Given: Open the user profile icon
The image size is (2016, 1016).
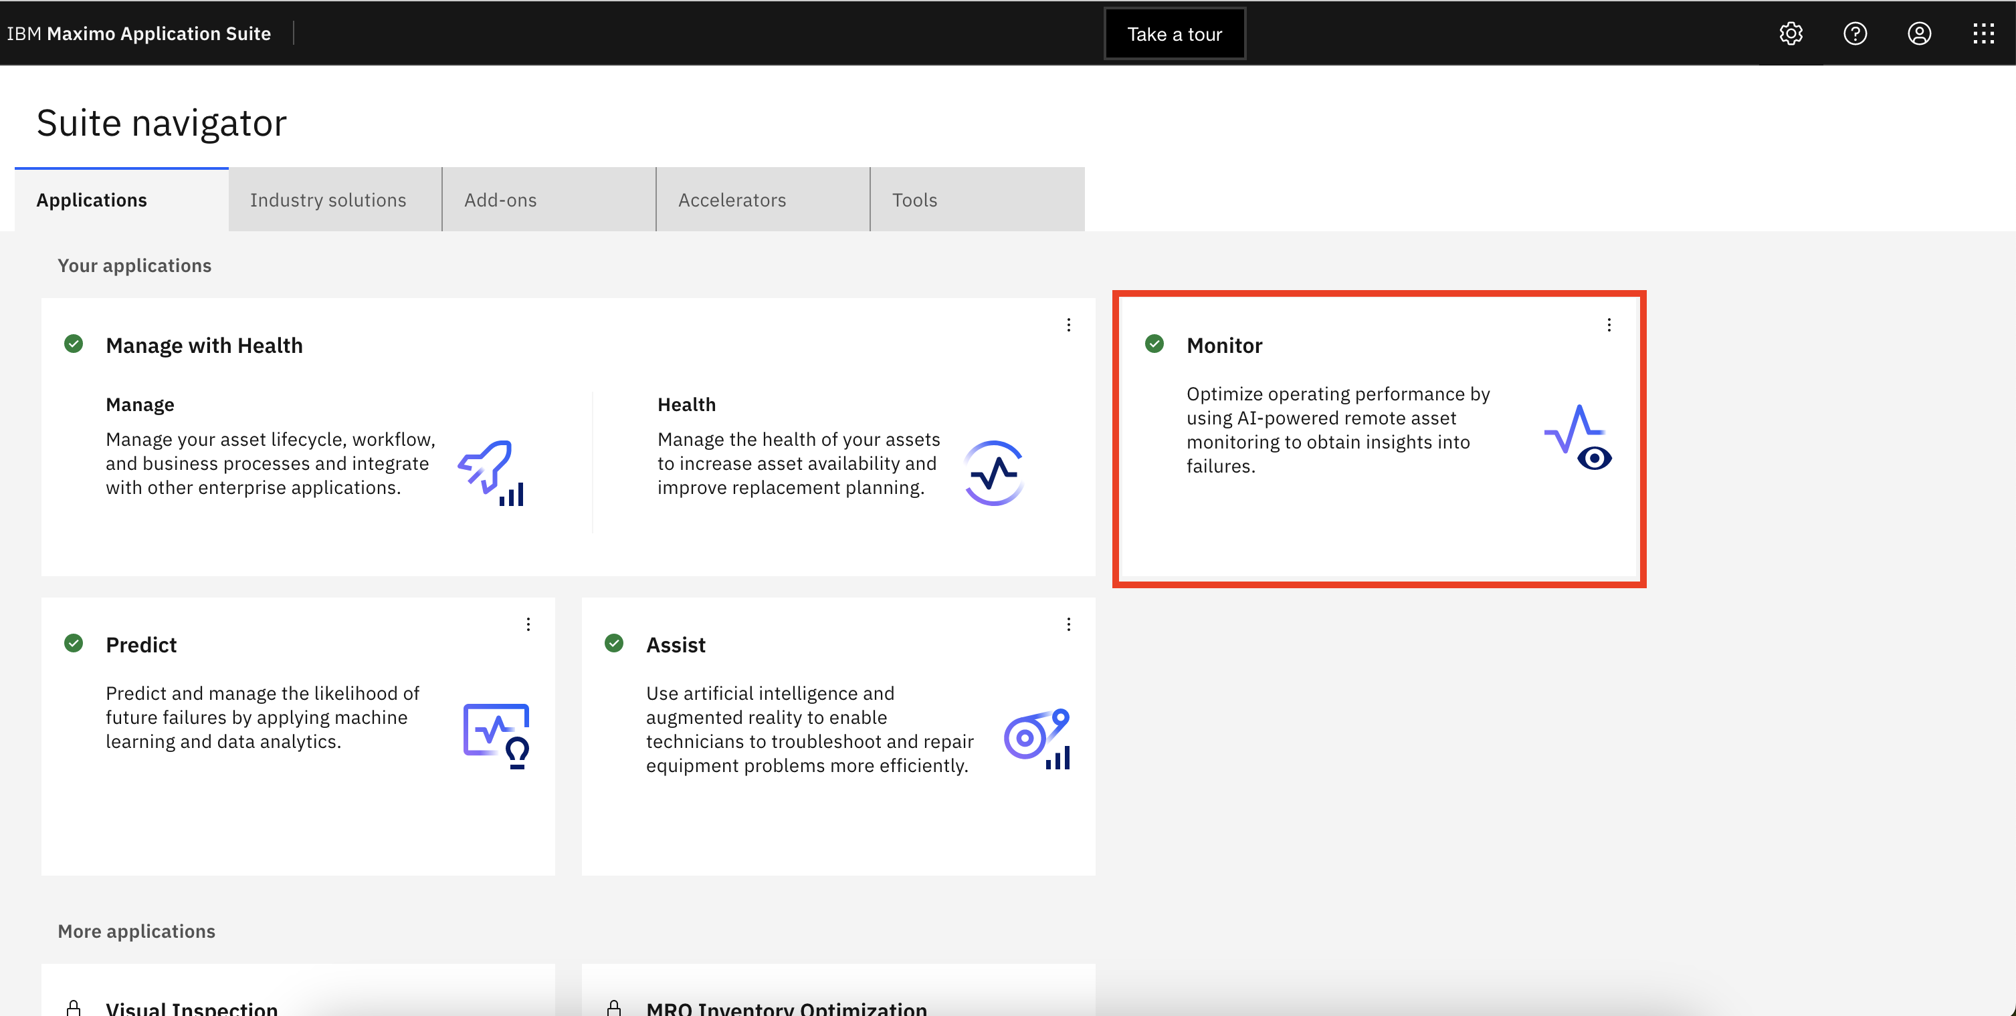Looking at the screenshot, I should [1919, 33].
